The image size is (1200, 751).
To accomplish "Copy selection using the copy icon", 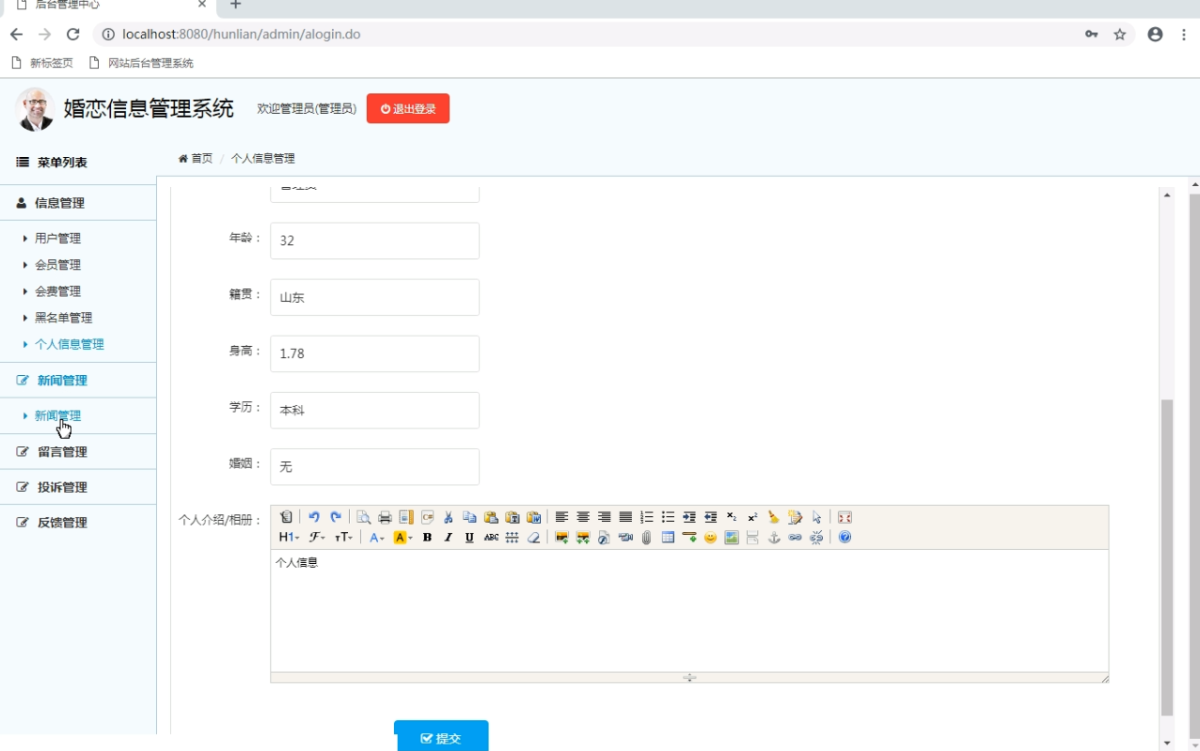I will (x=469, y=517).
